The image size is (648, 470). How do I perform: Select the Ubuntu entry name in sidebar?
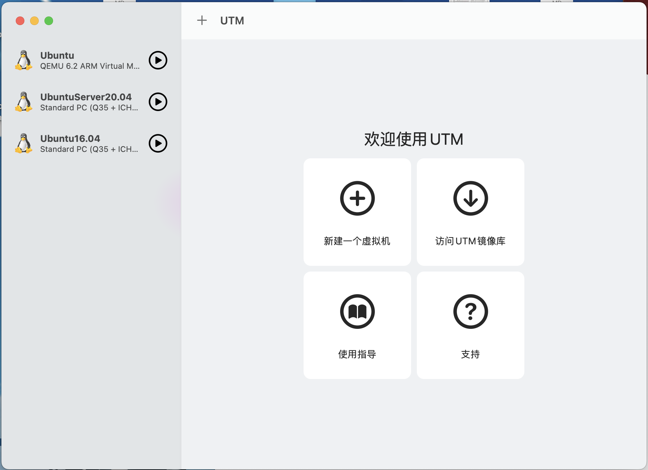57,56
